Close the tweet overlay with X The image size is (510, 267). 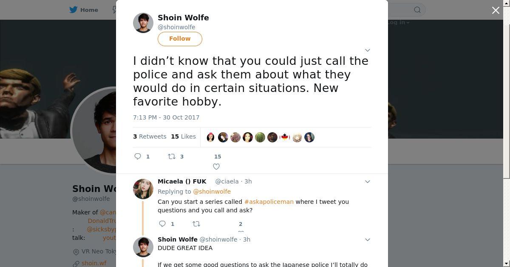point(496,10)
